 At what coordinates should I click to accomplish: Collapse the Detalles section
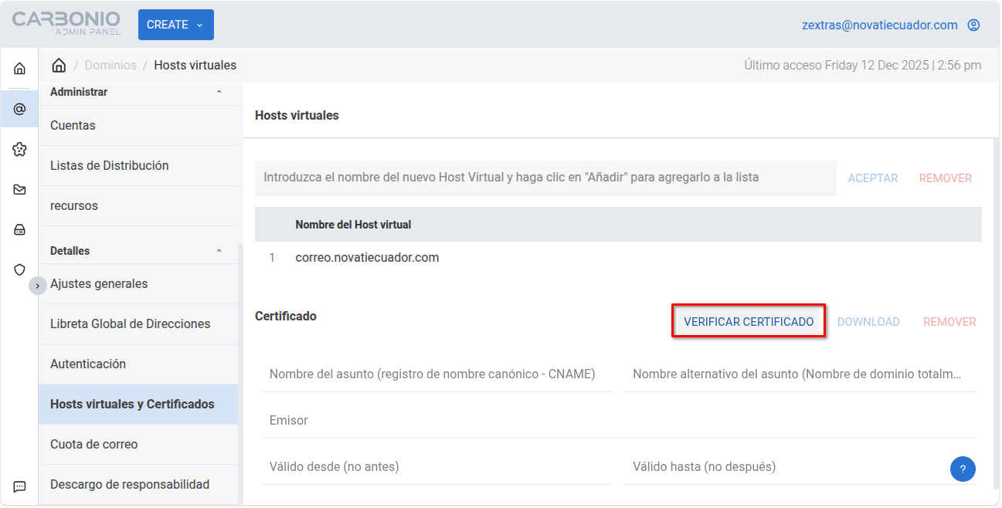point(219,251)
